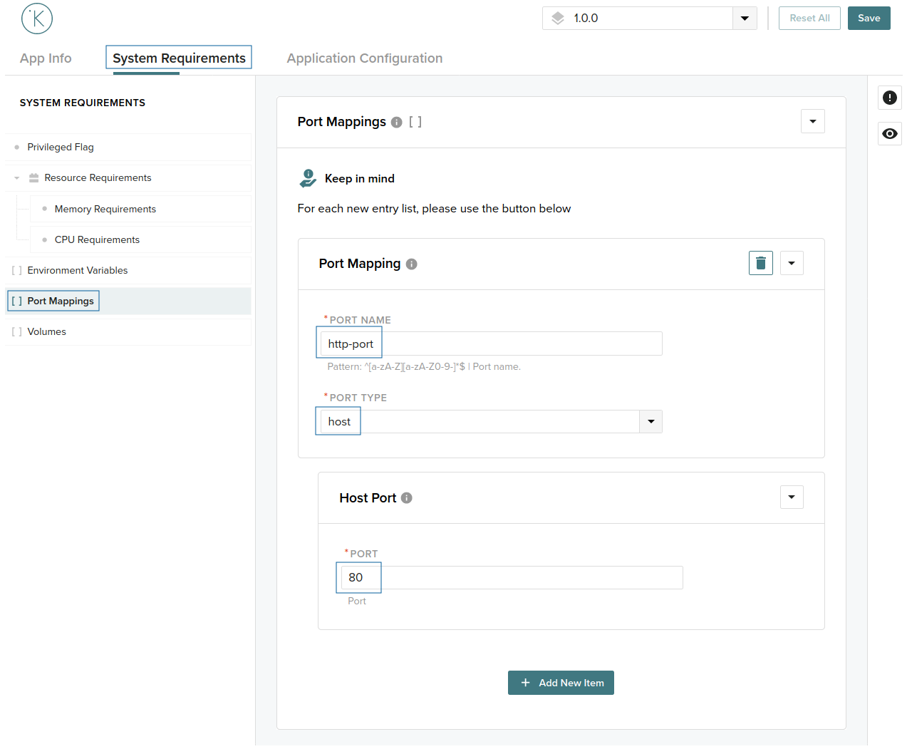This screenshot has height=754, width=907.
Task: Collapse Resource Requirements tree node
Action: pyautogui.click(x=17, y=178)
